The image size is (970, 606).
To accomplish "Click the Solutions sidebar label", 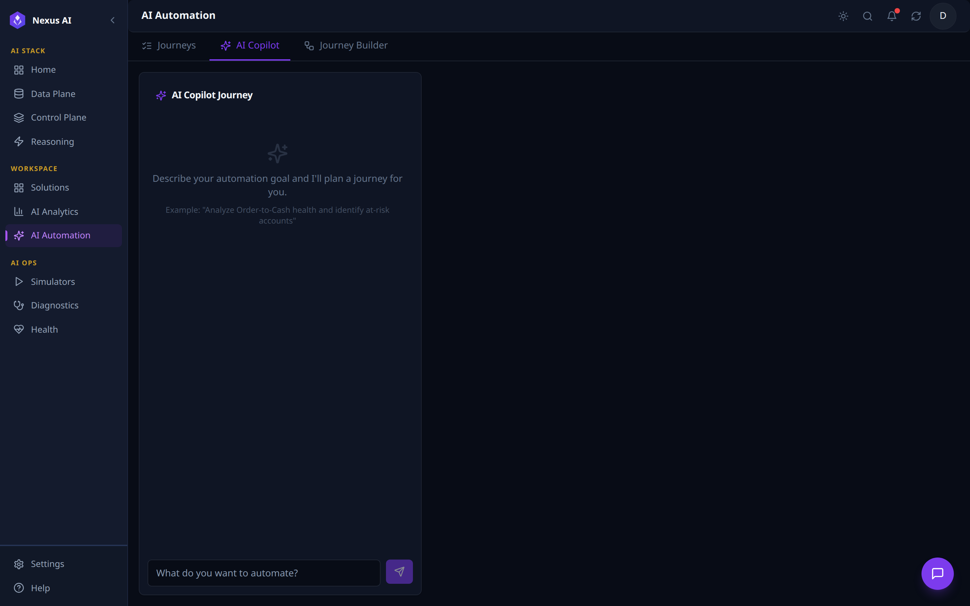I will pos(50,188).
